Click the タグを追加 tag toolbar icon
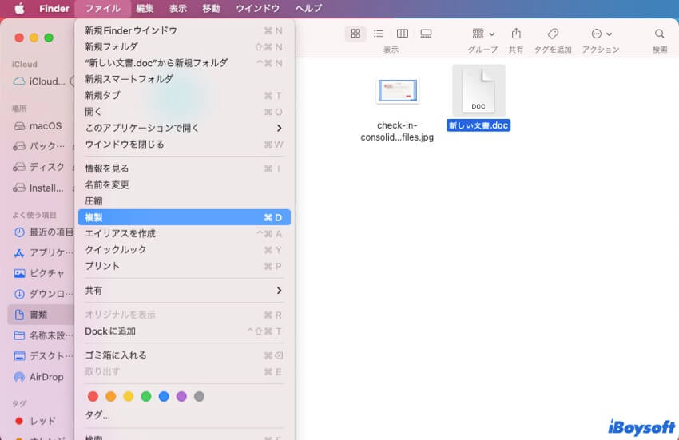679x440 pixels. (x=553, y=34)
